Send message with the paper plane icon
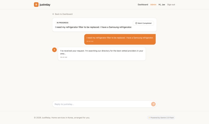209x124 pixels. [x=153, y=104]
